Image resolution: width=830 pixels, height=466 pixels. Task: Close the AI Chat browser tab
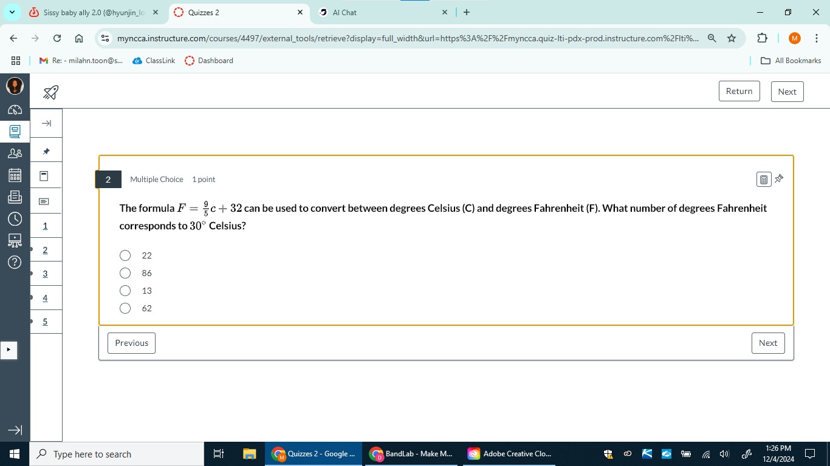click(444, 12)
